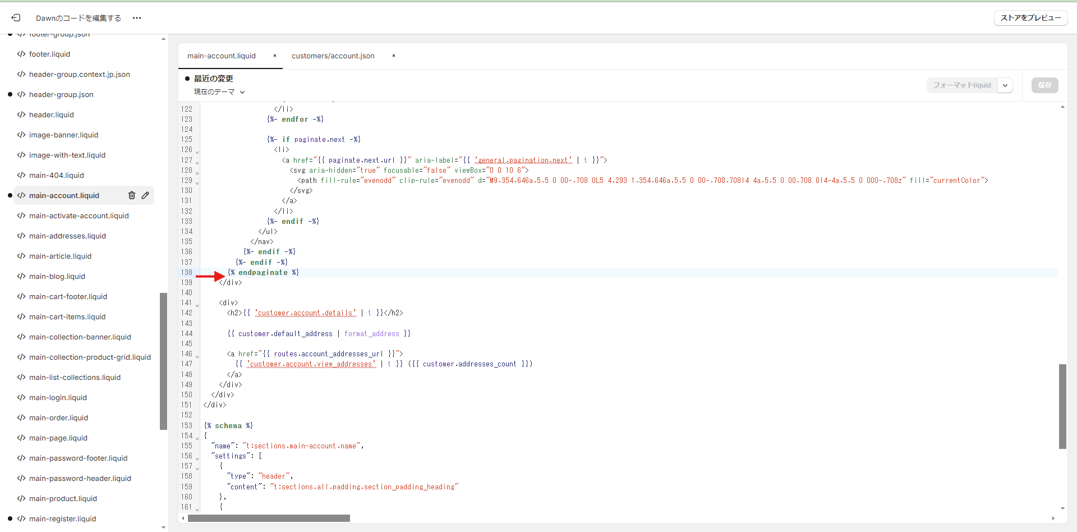
Task: Open main-article.liquid file
Action: [x=60, y=256]
